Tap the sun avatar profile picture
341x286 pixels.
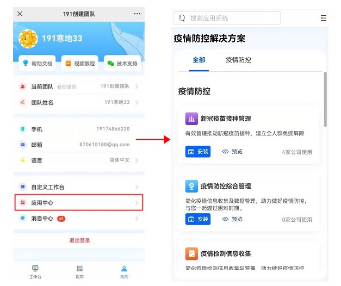click(x=28, y=39)
